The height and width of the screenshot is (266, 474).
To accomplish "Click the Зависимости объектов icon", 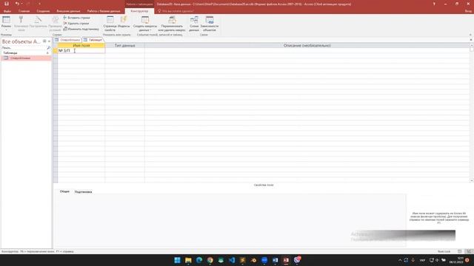I will tap(210, 20).
